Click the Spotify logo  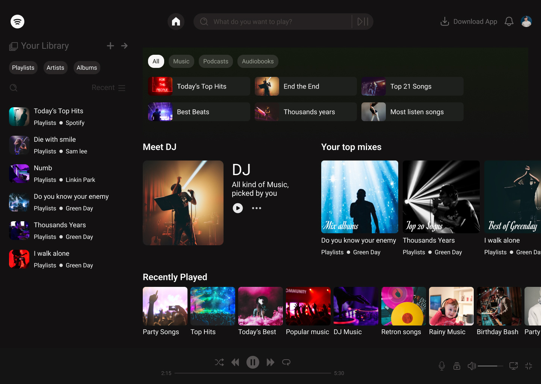(17, 22)
